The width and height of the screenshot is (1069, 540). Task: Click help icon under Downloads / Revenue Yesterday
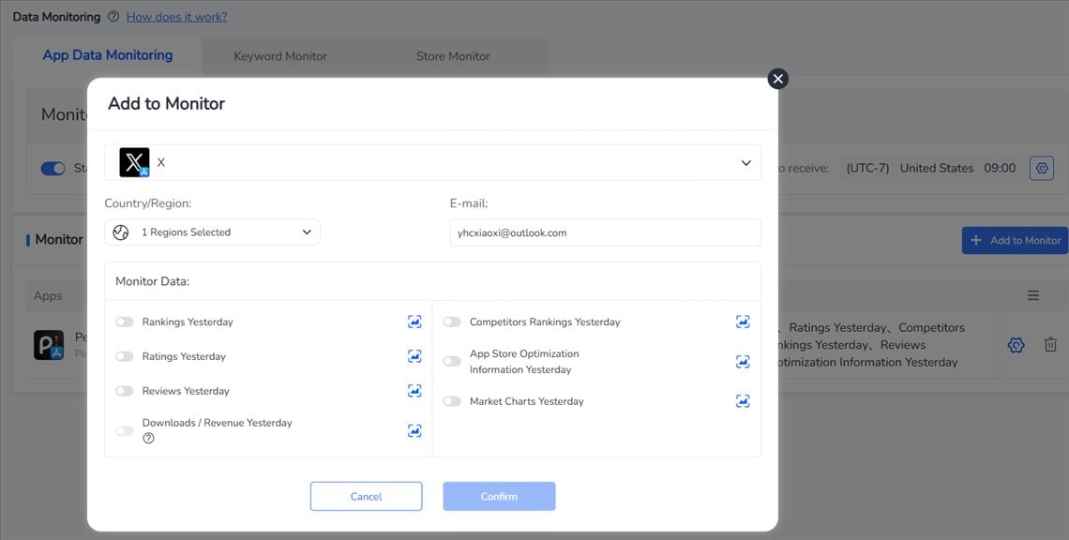click(148, 439)
